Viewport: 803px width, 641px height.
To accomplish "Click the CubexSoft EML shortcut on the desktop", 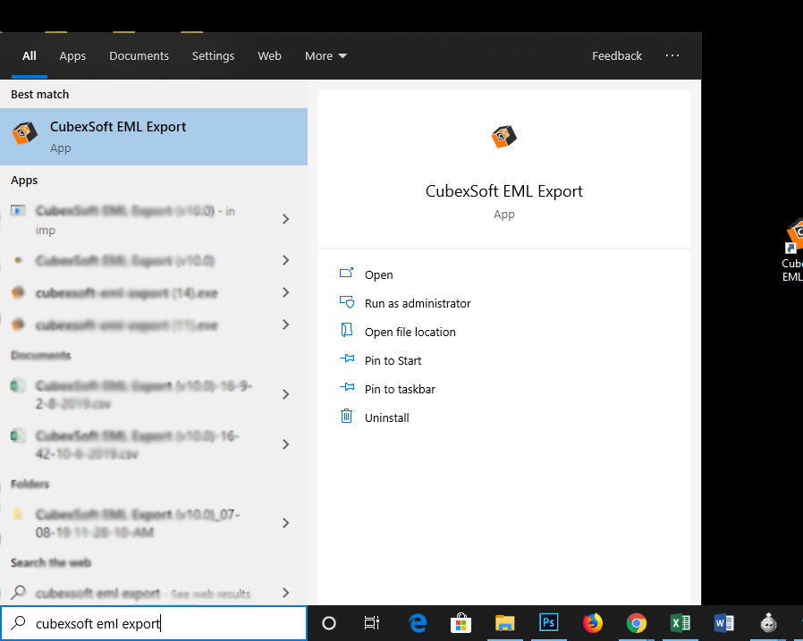I will (x=793, y=251).
